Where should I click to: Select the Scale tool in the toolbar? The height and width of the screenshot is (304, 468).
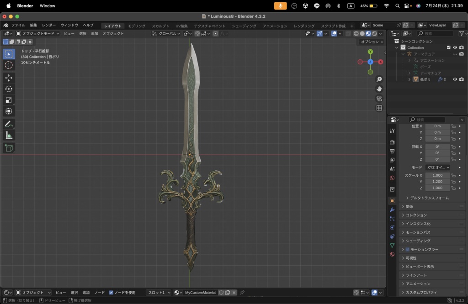[8, 100]
